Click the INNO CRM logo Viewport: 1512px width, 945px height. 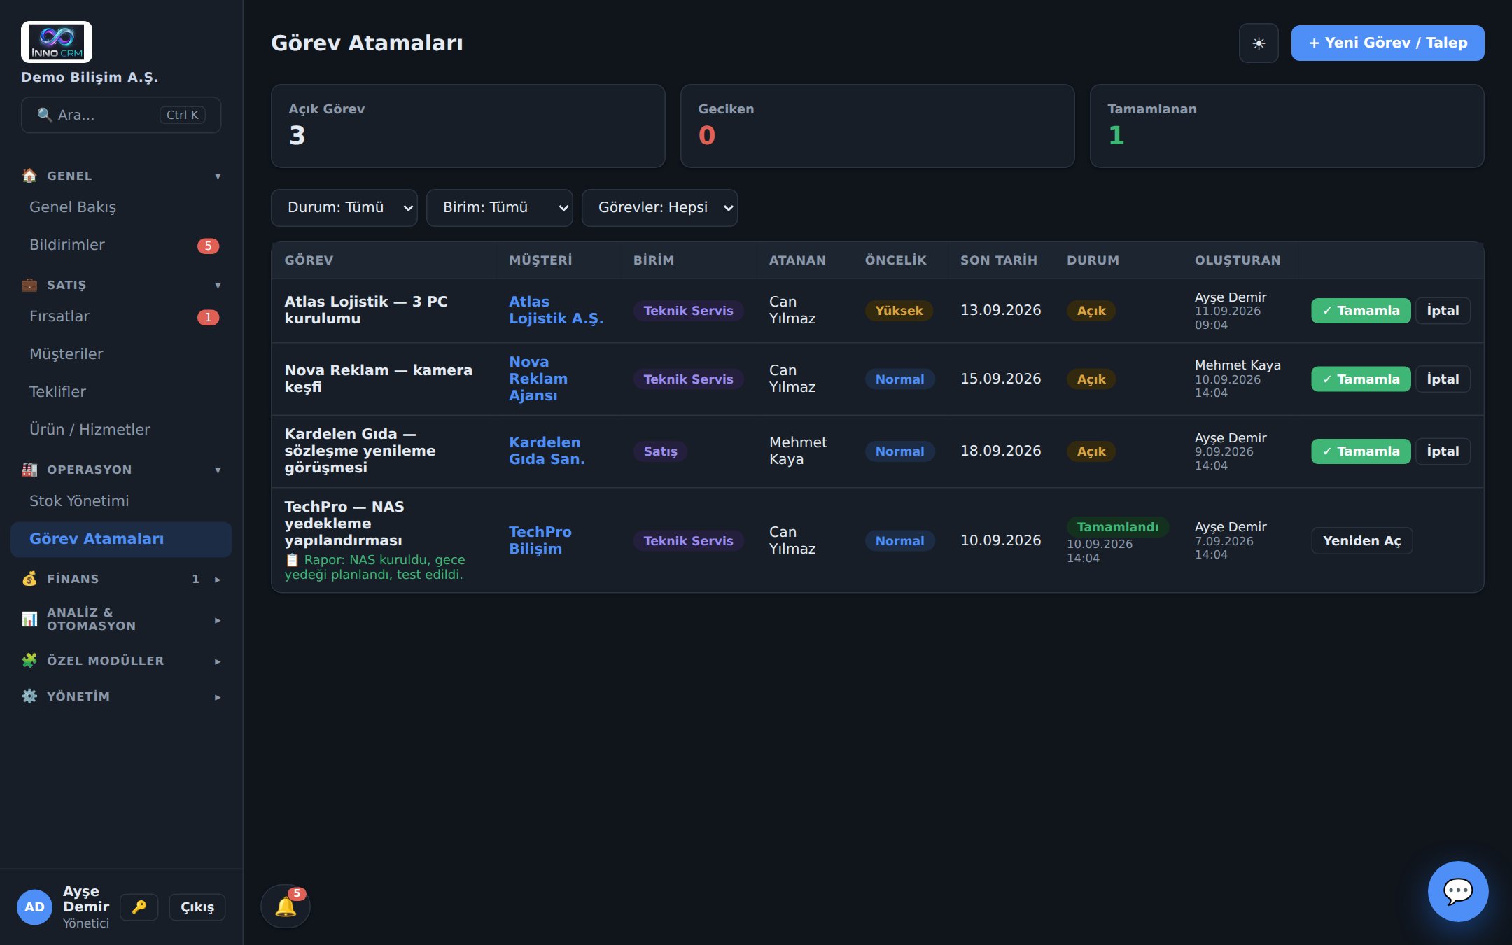click(x=57, y=42)
